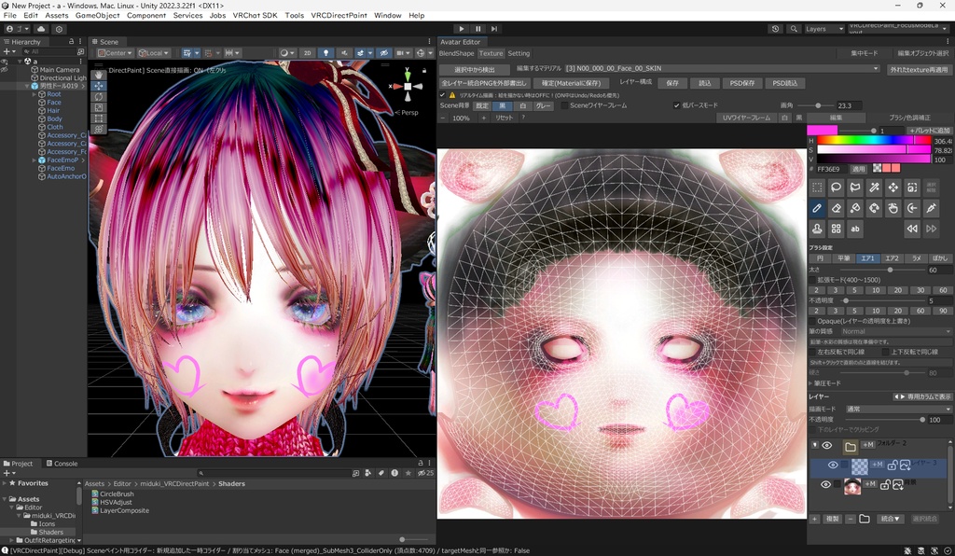Screen dimensions: 955x556
Task: Open the GameObject menu
Action: [97, 15]
